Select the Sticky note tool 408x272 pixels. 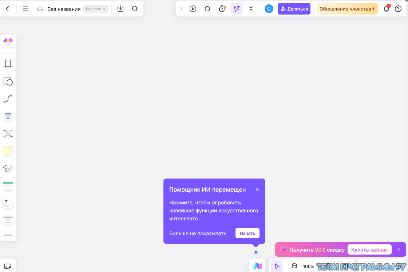coord(8,151)
